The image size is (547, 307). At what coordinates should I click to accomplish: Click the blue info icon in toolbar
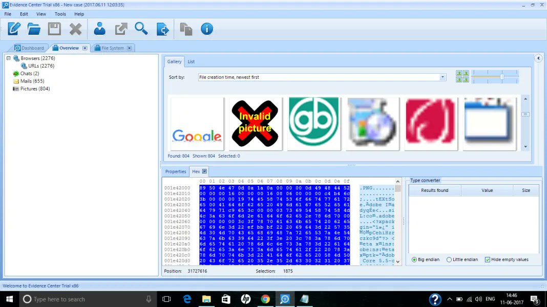tap(207, 29)
